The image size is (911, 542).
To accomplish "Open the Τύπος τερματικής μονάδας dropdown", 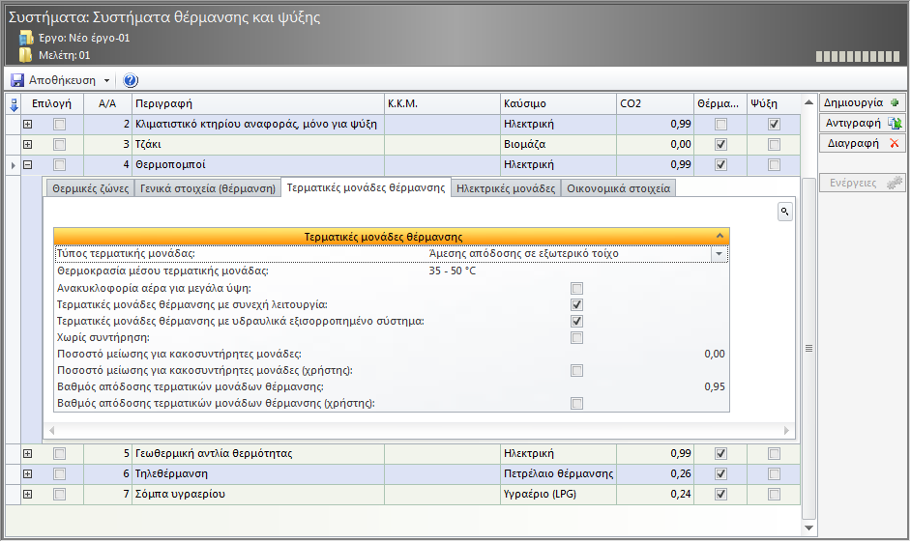I will [720, 253].
